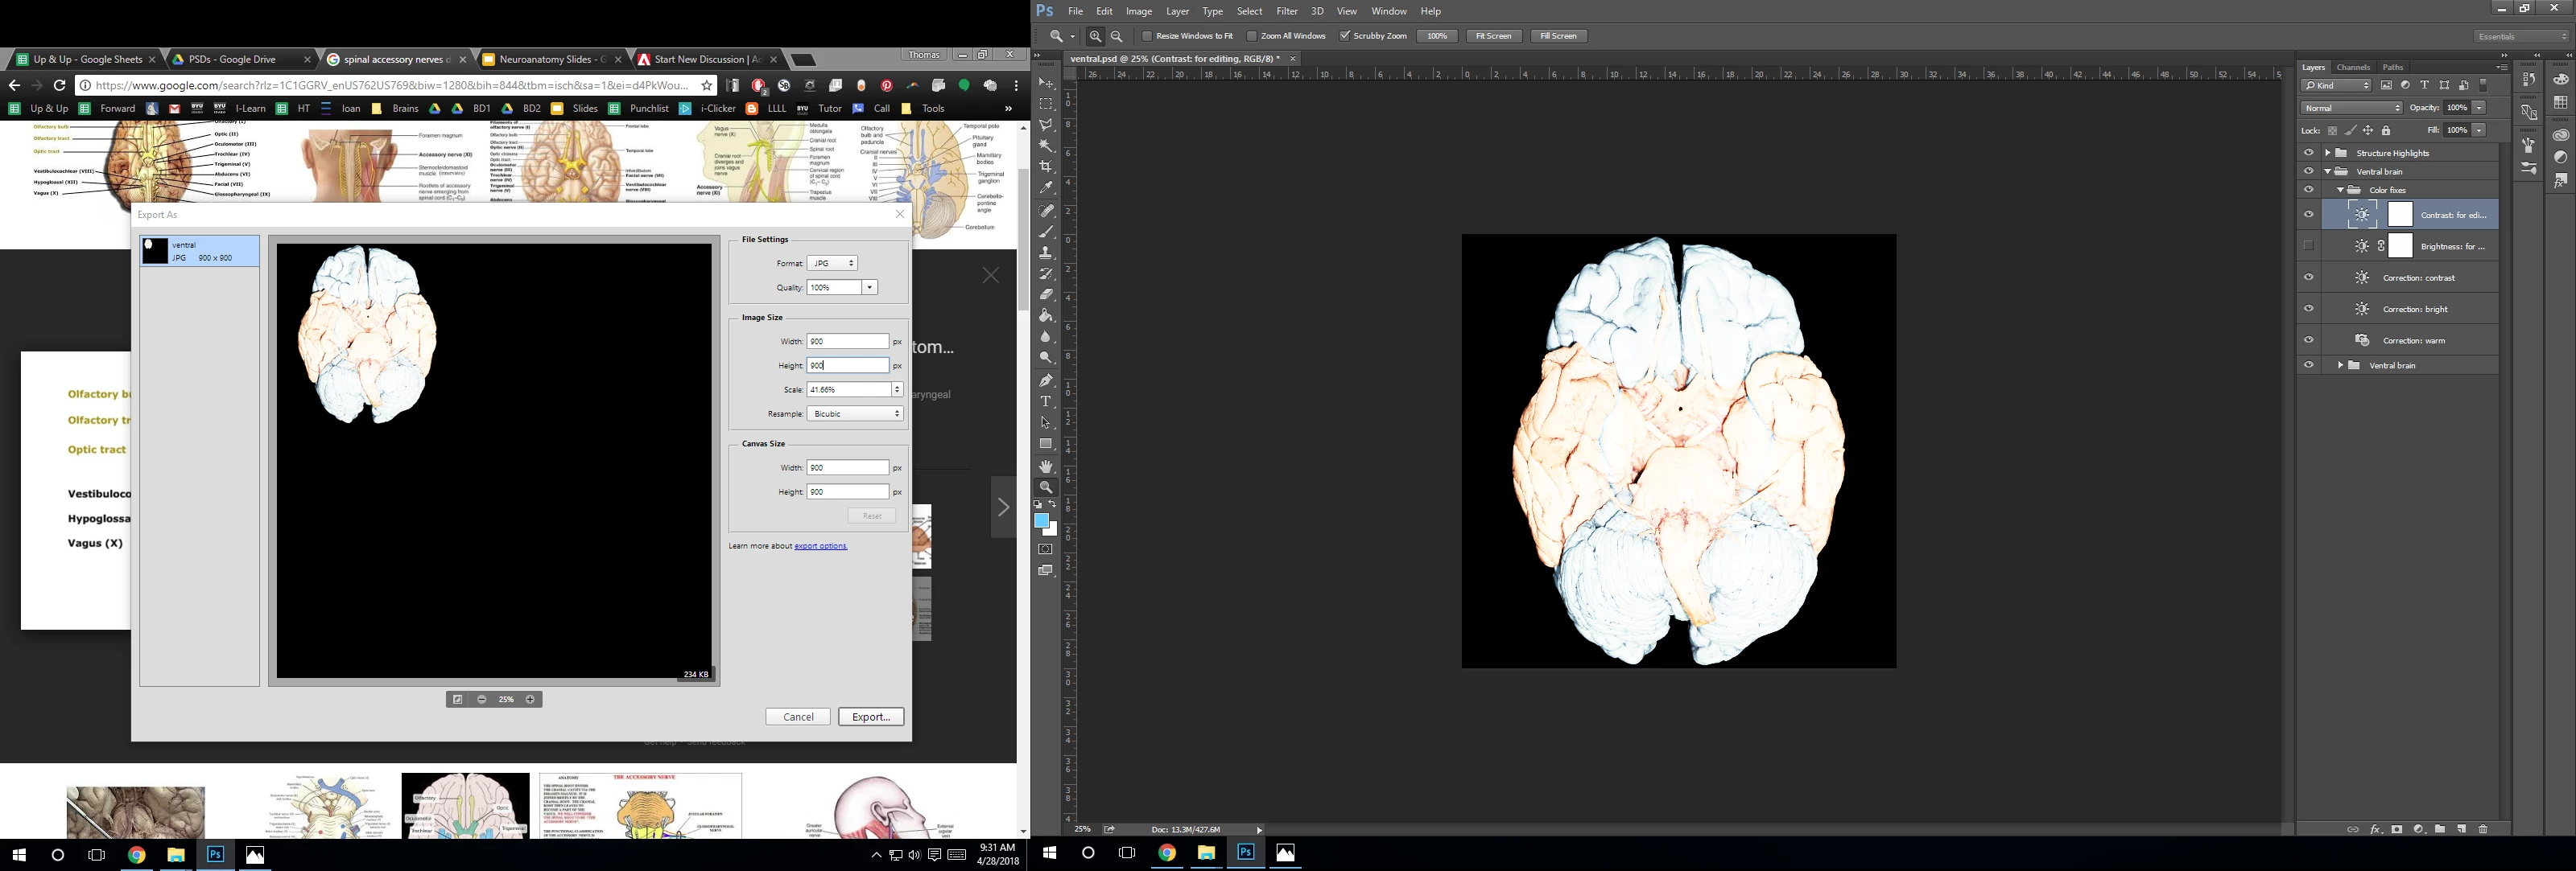Open the export Format dropdown
The width and height of the screenshot is (2576, 871).
(x=833, y=263)
